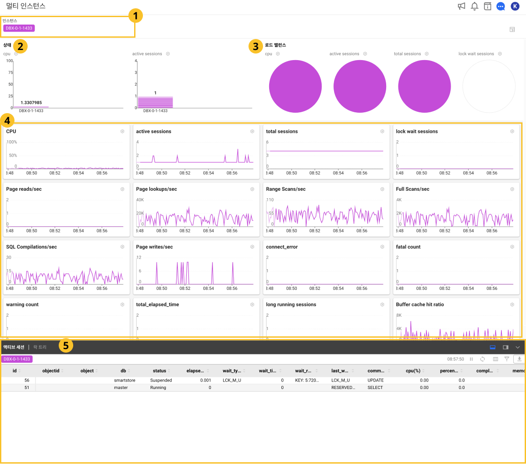
Task: Click the Suspended status cell
Action: pos(161,380)
